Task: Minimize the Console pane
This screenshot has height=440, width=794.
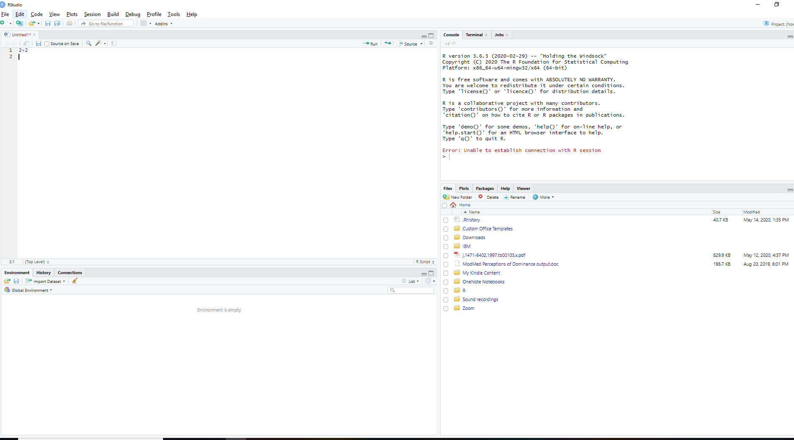Action: click(x=790, y=37)
